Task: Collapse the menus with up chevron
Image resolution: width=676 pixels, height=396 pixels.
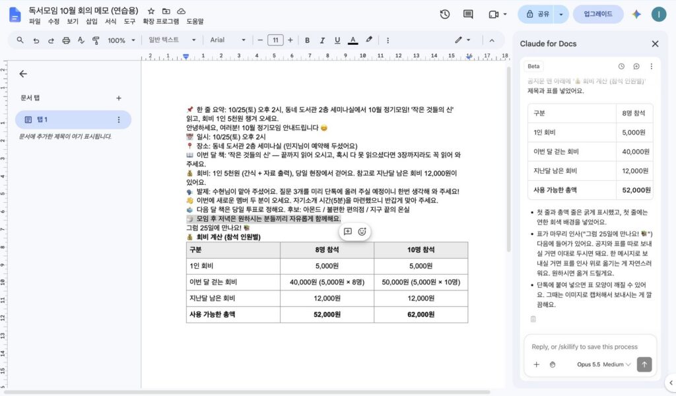Action: coord(491,40)
